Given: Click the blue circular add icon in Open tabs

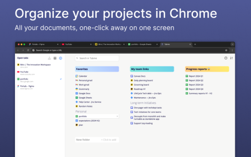Looking at the screenshot, I should pyautogui.click(x=61, y=58).
